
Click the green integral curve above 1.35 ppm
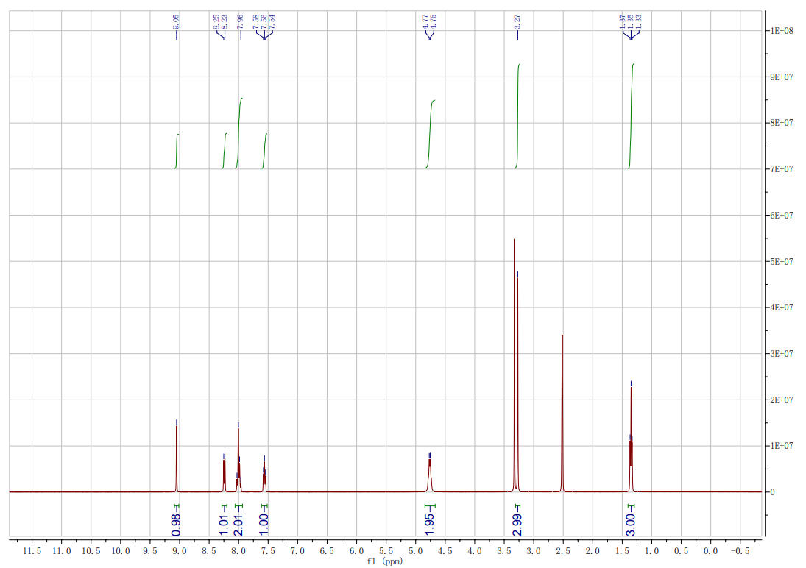632,116
